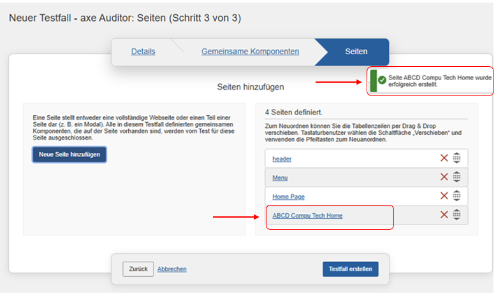This screenshot has width=496, height=294.
Task: Click the Abbrechen link
Action: click(172, 269)
